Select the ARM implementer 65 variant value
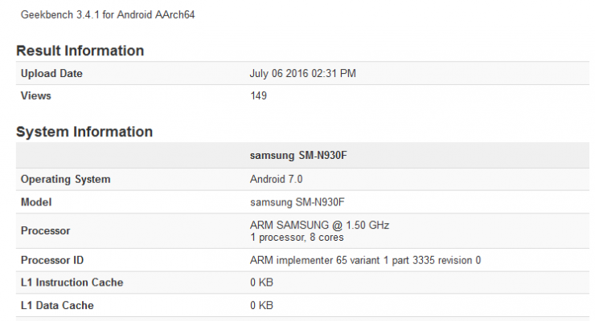595x321 pixels. 365,261
